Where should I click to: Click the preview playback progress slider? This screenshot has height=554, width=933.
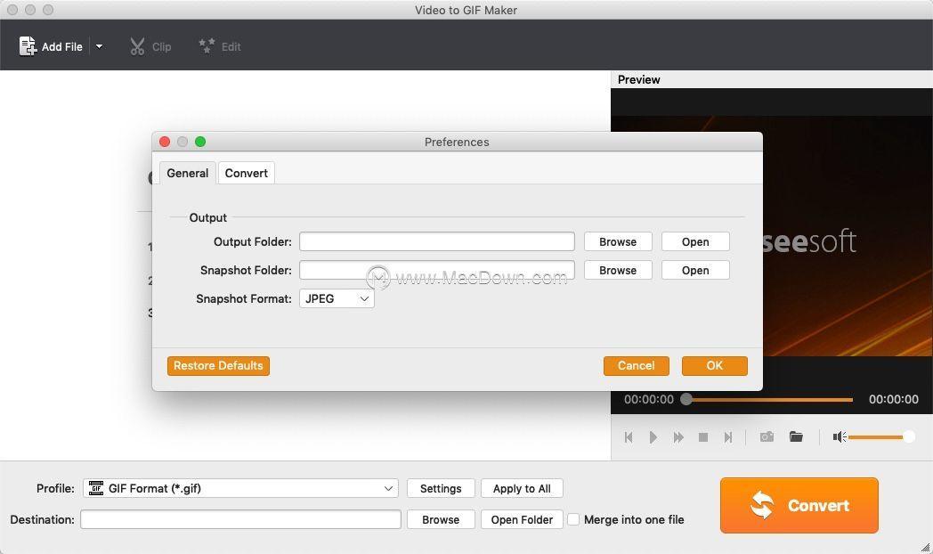(769, 399)
